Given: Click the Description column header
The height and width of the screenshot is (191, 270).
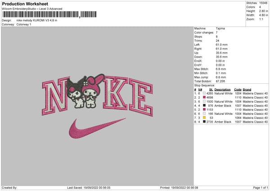Looking at the screenshot, I should click(x=222, y=90).
